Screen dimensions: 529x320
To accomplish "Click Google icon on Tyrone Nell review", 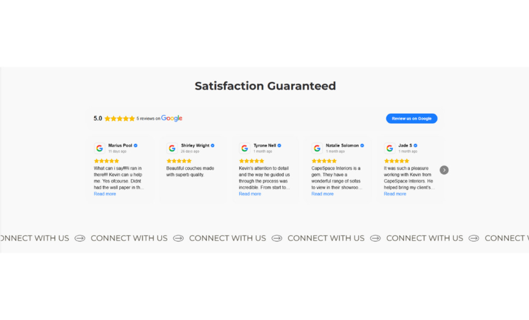I will coord(245,148).
